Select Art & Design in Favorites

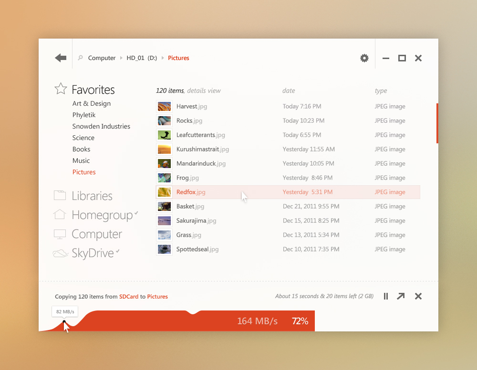coord(91,103)
